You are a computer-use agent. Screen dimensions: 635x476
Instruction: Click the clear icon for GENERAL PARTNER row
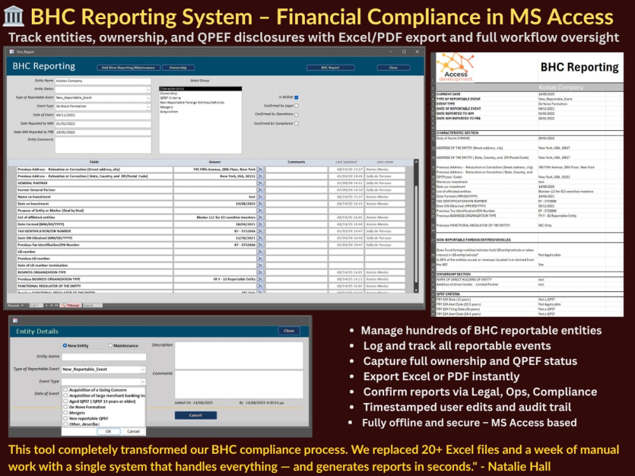pos(260,183)
